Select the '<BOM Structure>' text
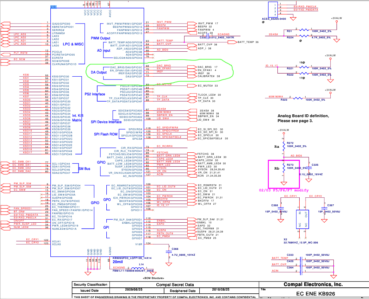This screenshot has width=369, height=299. (154, 278)
